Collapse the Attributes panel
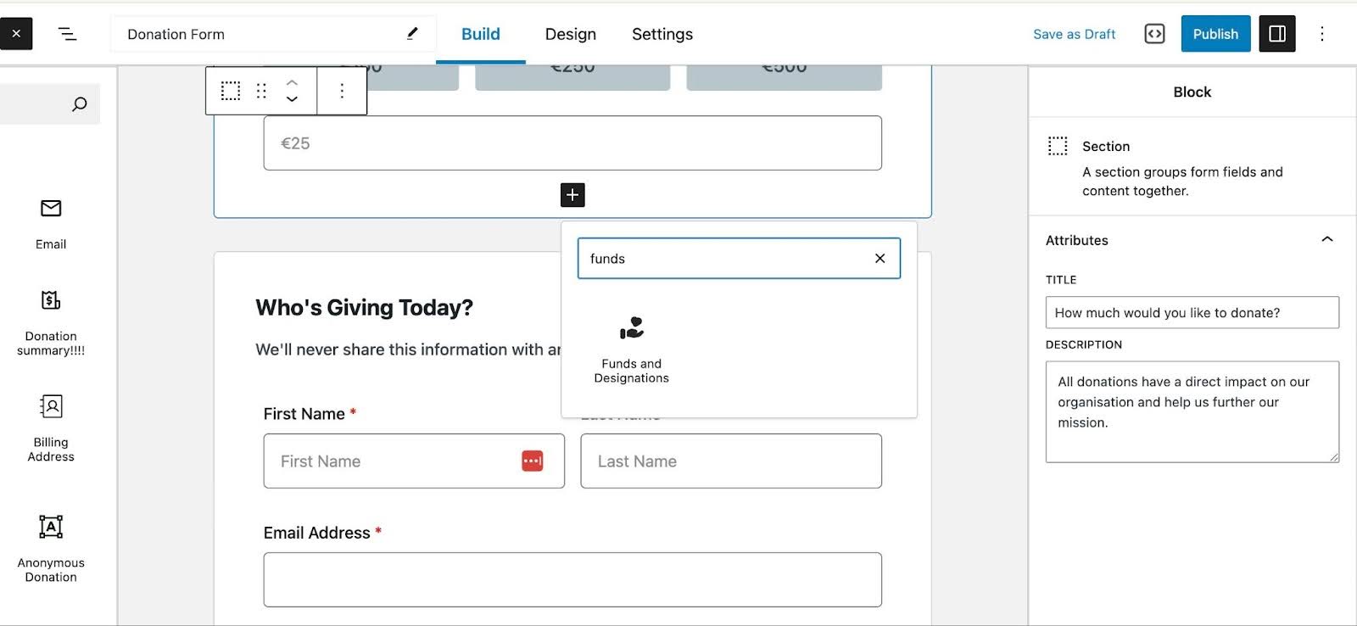1357x626 pixels. coord(1326,240)
